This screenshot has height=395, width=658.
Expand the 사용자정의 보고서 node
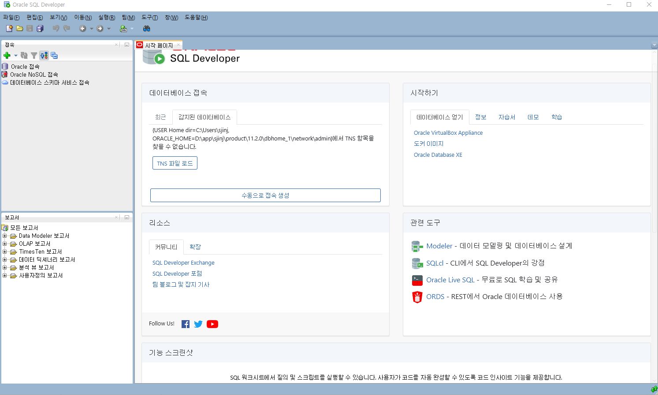pyautogui.click(x=5, y=276)
